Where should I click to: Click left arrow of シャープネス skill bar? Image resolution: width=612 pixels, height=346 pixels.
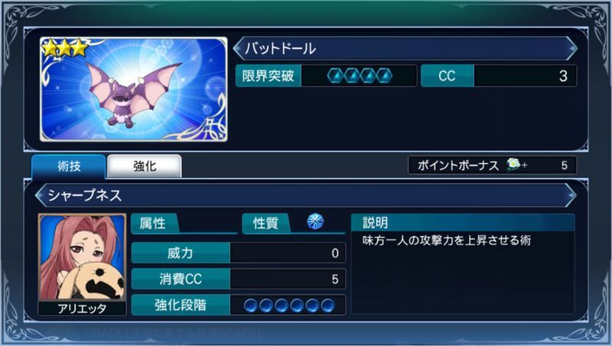[x=41, y=195]
